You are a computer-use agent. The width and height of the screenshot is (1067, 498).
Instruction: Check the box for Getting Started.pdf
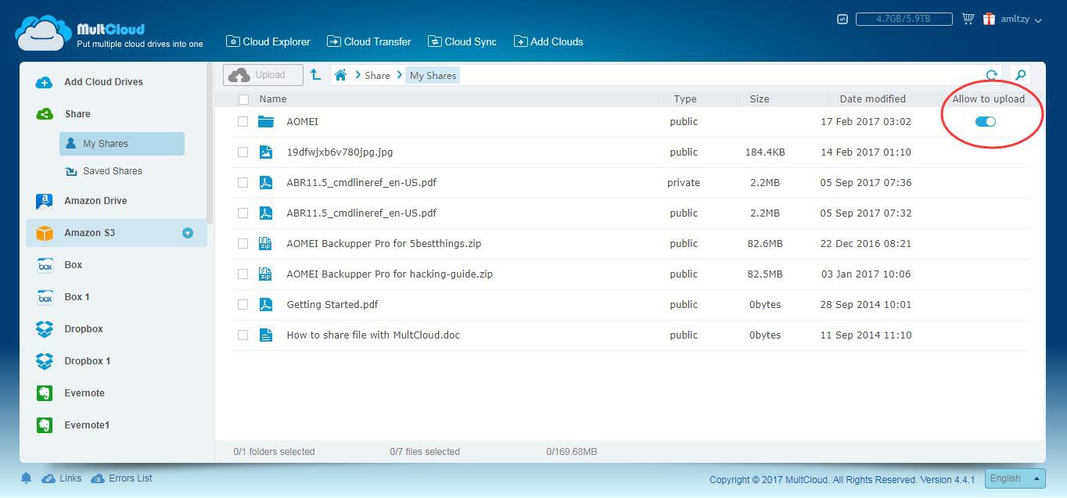(x=242, y=304)
